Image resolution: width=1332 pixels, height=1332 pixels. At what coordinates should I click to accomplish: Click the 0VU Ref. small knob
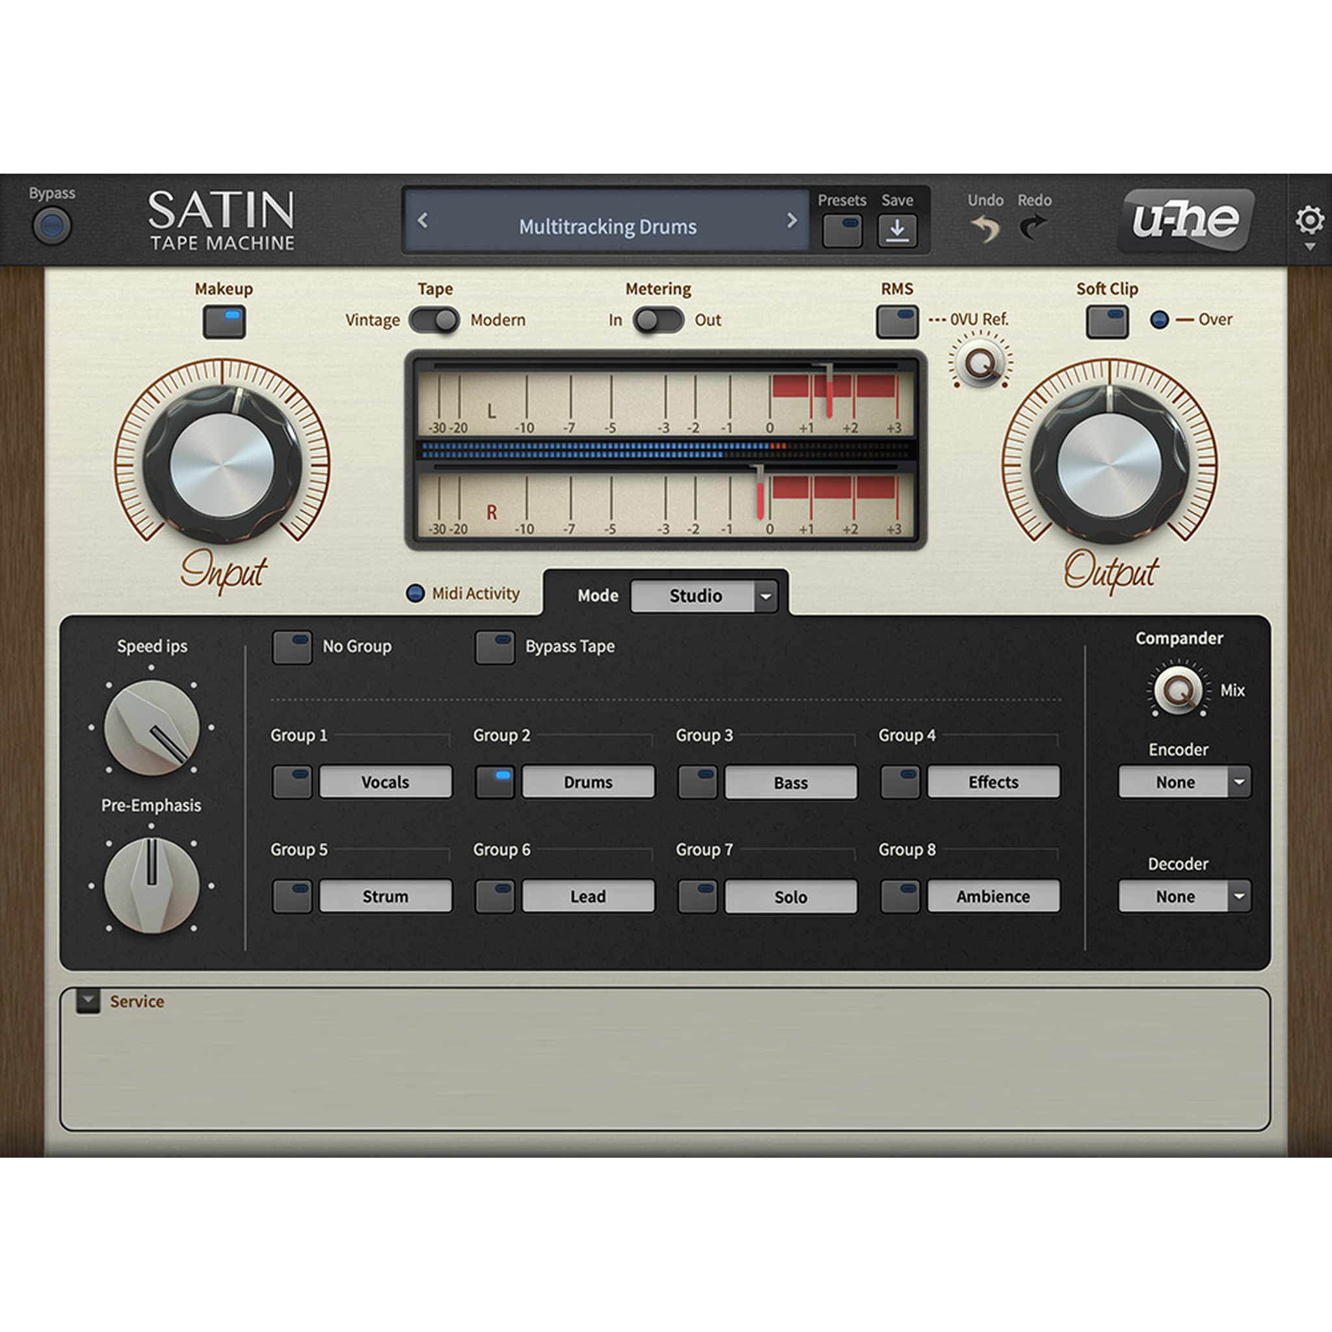pyautogui.click(x=980, y=364)
